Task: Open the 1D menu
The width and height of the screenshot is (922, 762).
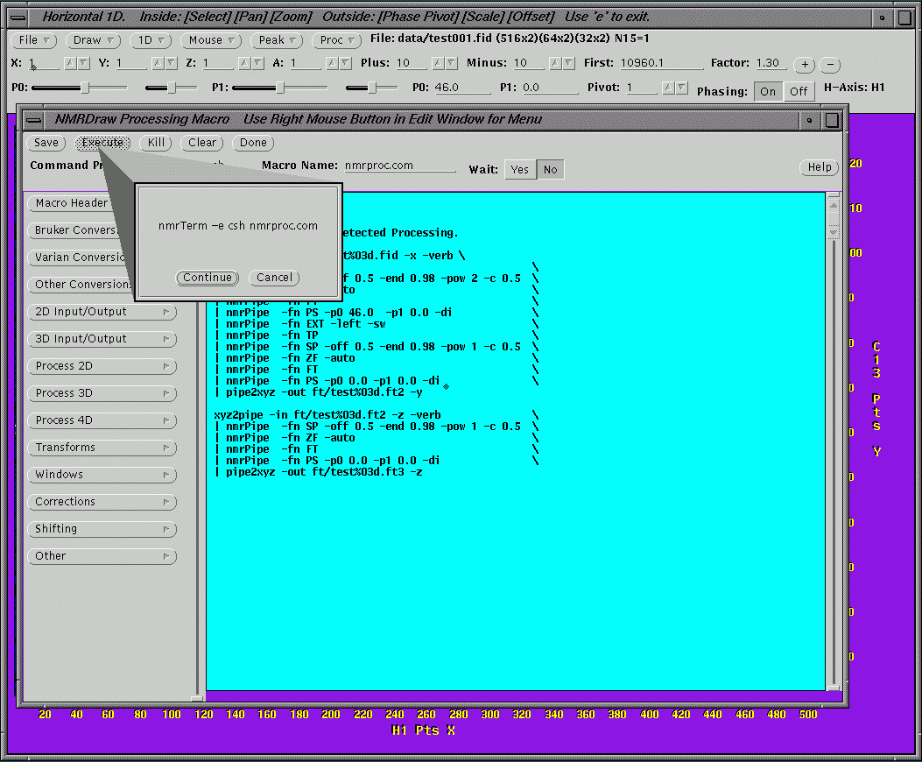Action: (151, 40)
